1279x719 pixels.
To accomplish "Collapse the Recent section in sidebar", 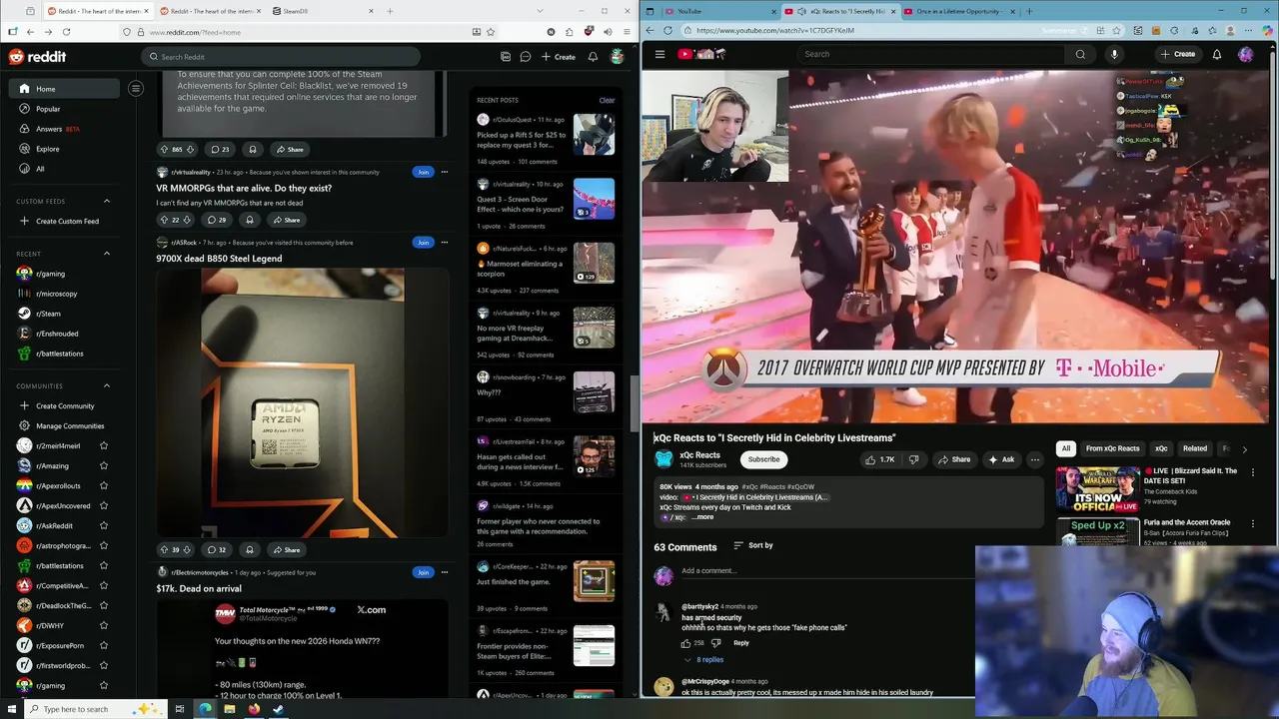I will tap(107, 254).
